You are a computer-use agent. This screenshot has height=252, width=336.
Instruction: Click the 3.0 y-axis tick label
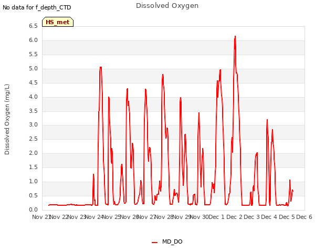[33, 124]
